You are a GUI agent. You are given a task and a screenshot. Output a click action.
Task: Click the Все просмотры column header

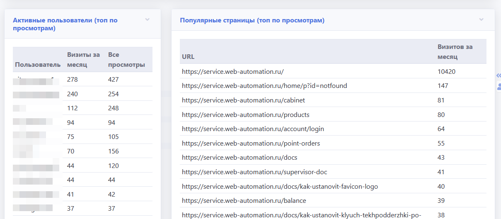click(126, 60)
